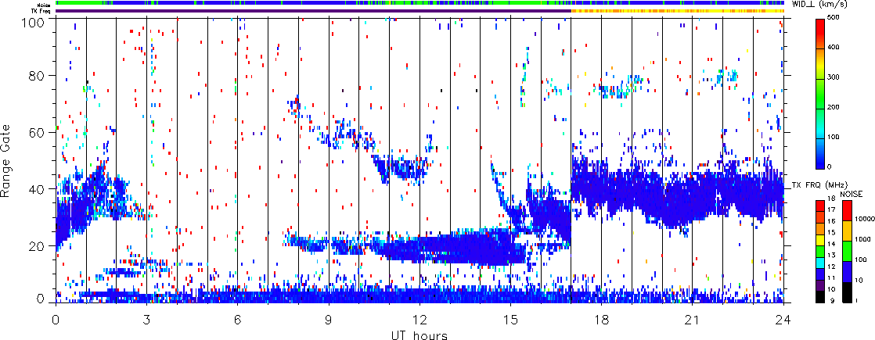
Task: Click the "UT hours" x-axis title
Action: pyautogui.click(x=419, y=335)
